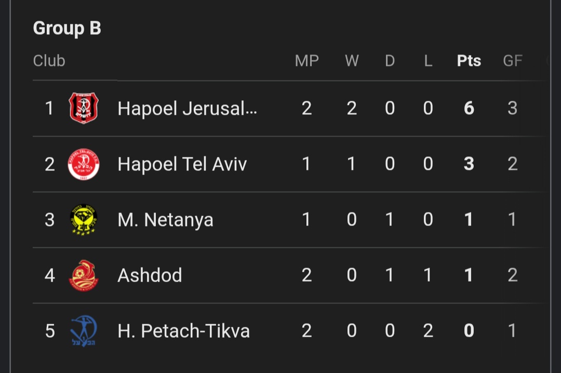
Task: Click rank number 5 in standings
Action: (x=50, y=331)
